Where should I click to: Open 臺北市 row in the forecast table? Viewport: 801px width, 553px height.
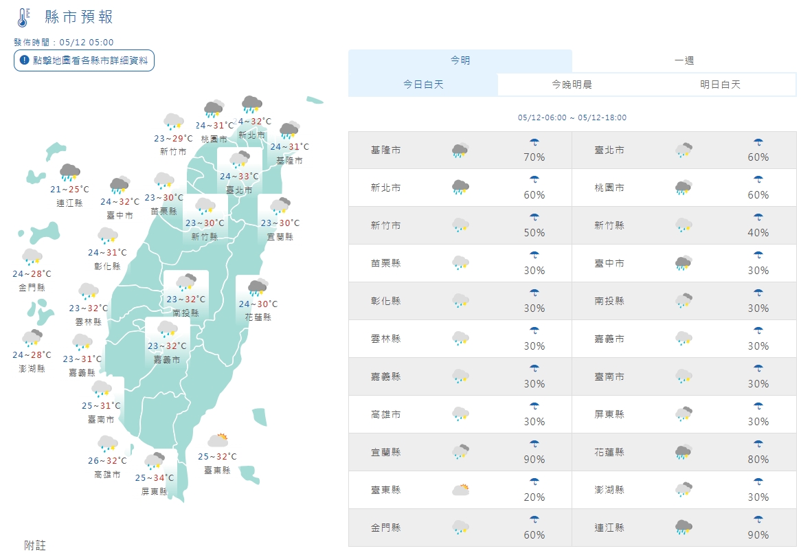[x=684, y=150]
